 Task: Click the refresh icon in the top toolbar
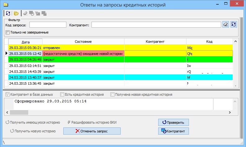coord(8,14)
